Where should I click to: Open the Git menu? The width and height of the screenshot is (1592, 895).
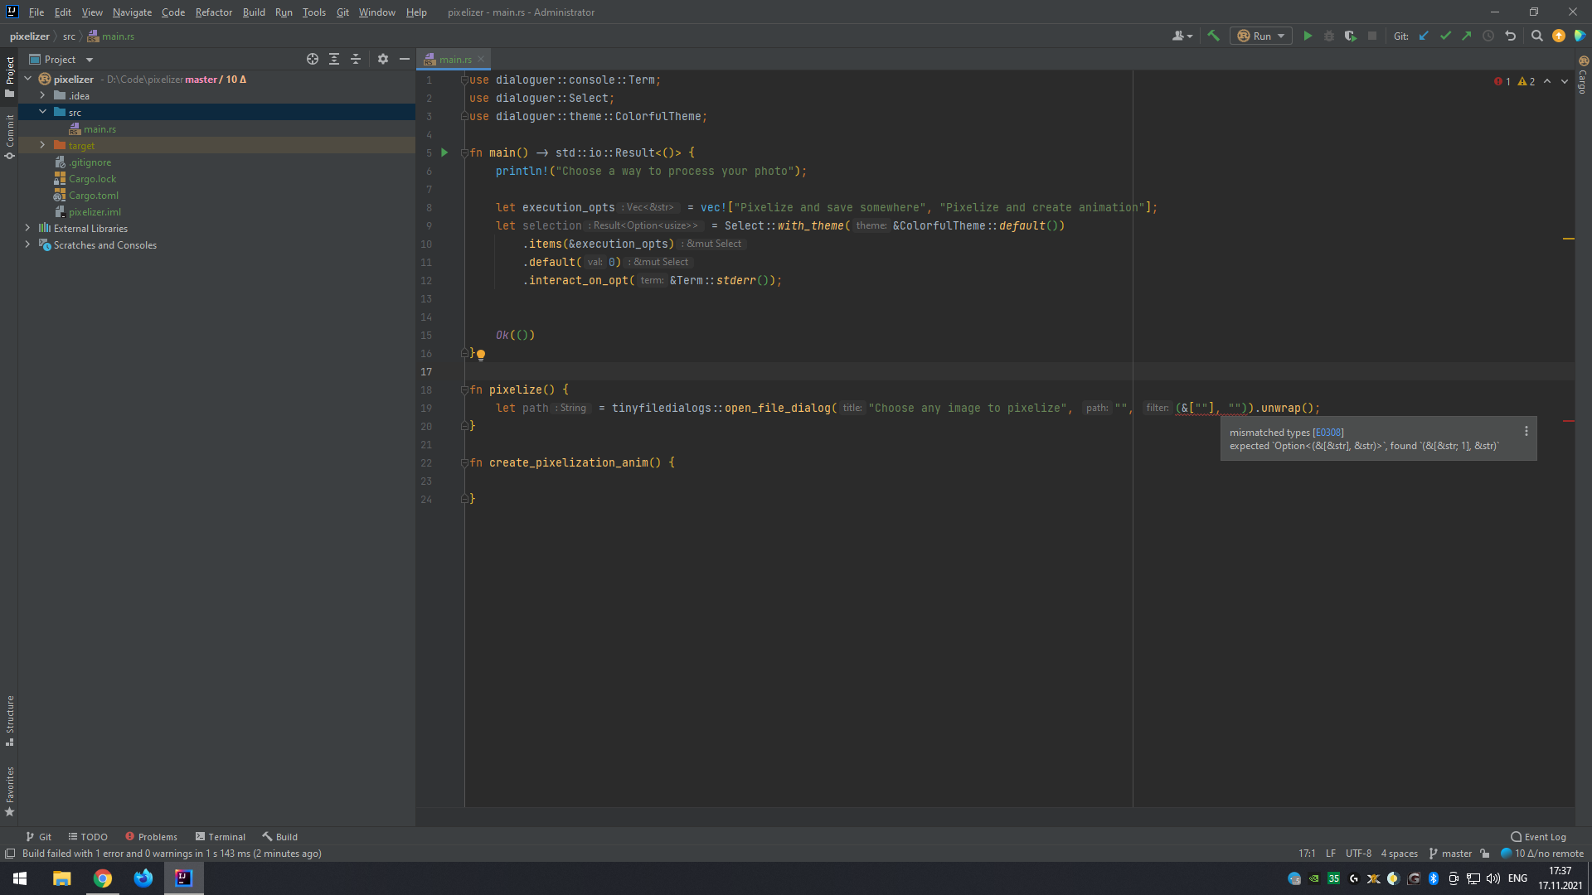pyautogui.click(x=342, y=12)
